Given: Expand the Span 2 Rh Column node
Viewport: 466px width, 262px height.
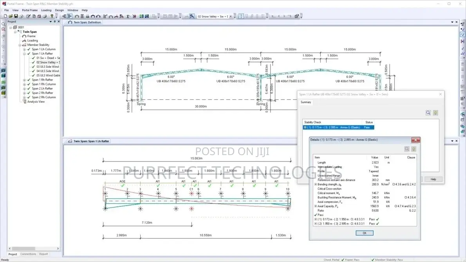Looking at the screenshot, I should click(24, 98).
